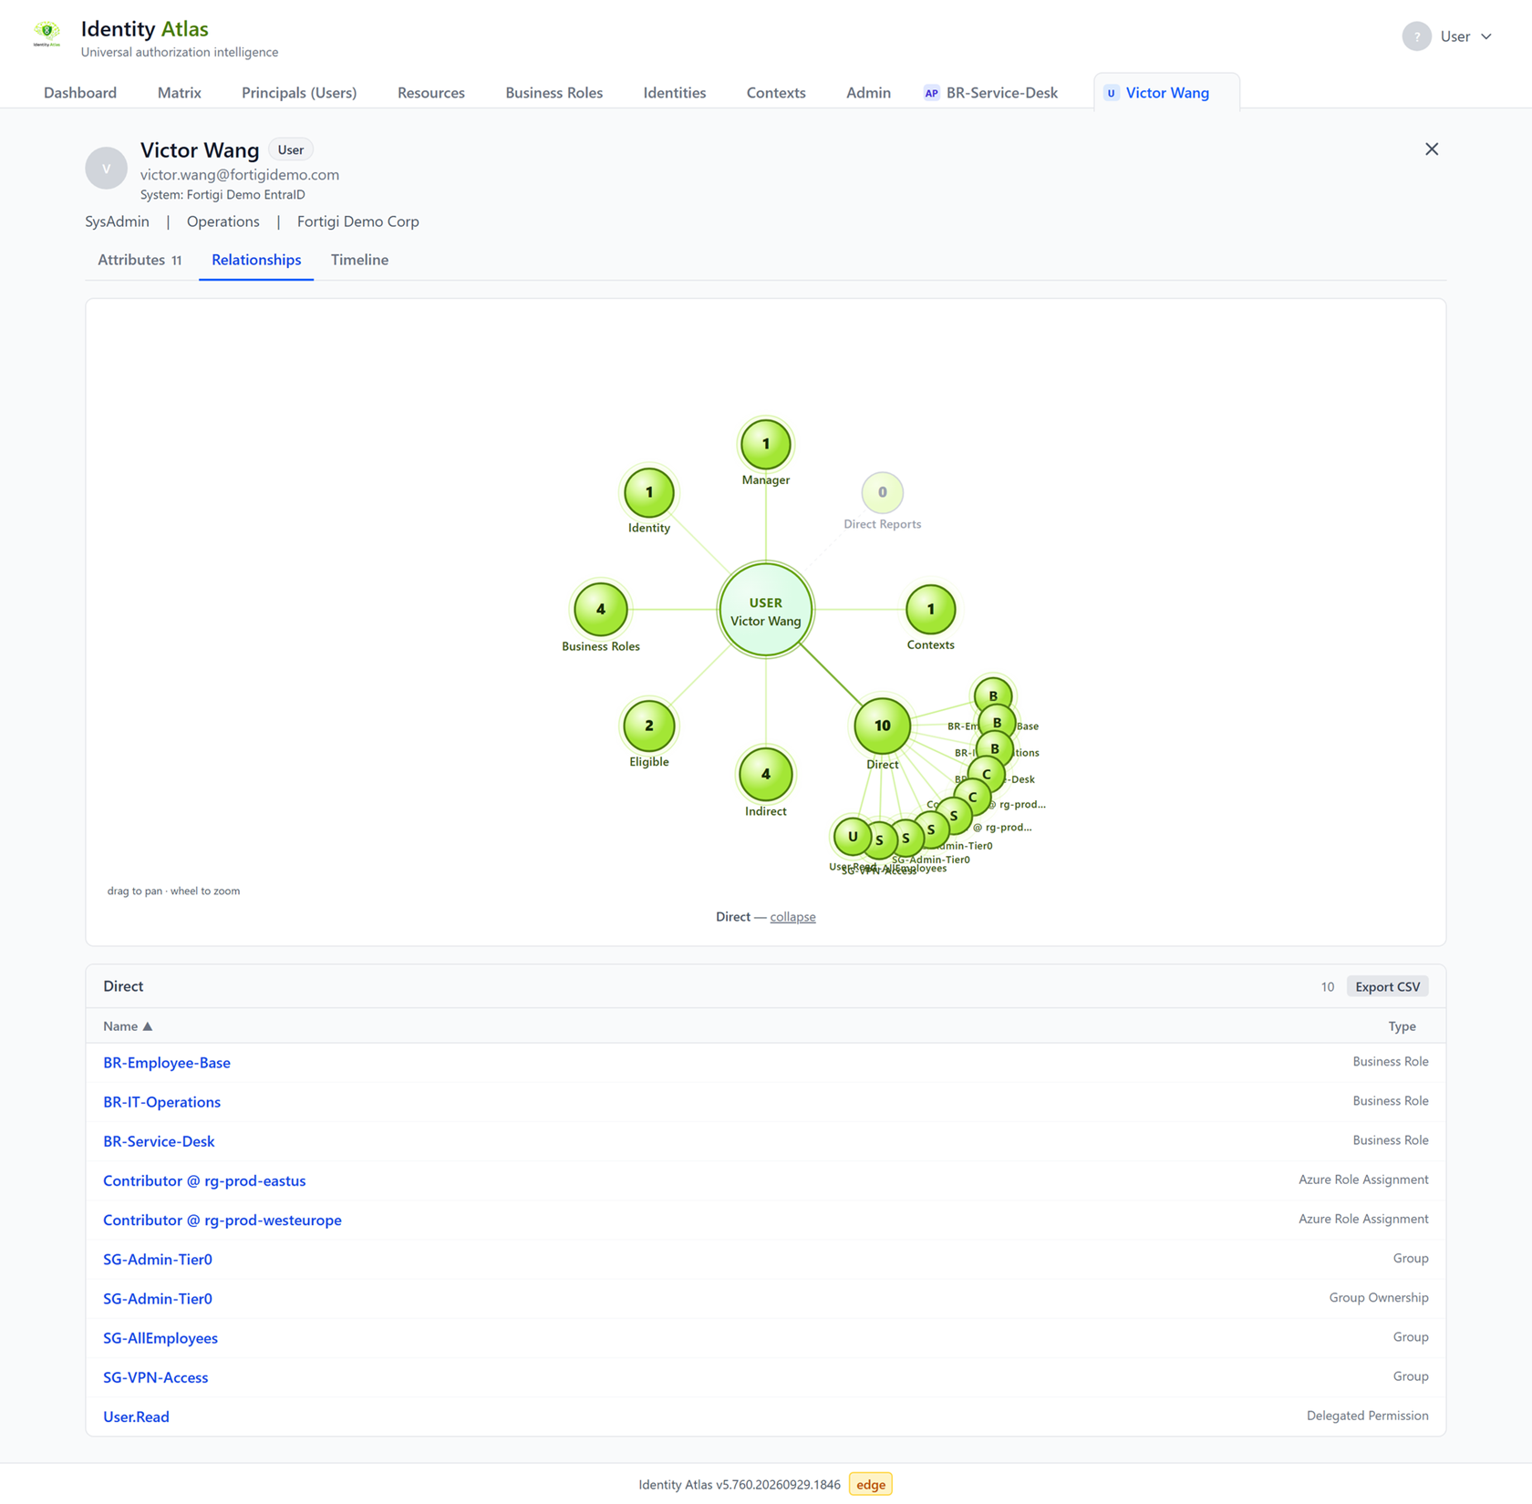
Task: Go to the Contexts tab
Action: point(775,92)
